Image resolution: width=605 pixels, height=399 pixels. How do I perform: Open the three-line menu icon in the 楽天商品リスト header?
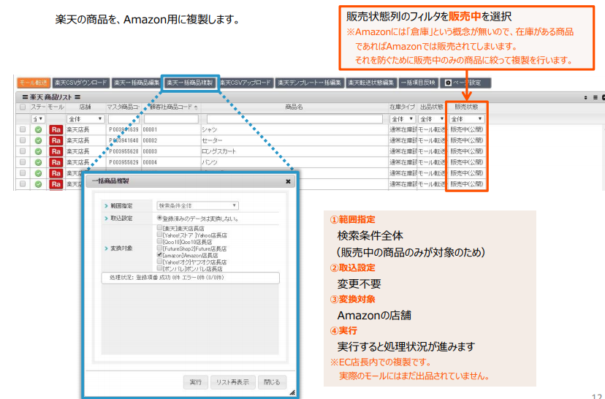click(x=595, y=98)
